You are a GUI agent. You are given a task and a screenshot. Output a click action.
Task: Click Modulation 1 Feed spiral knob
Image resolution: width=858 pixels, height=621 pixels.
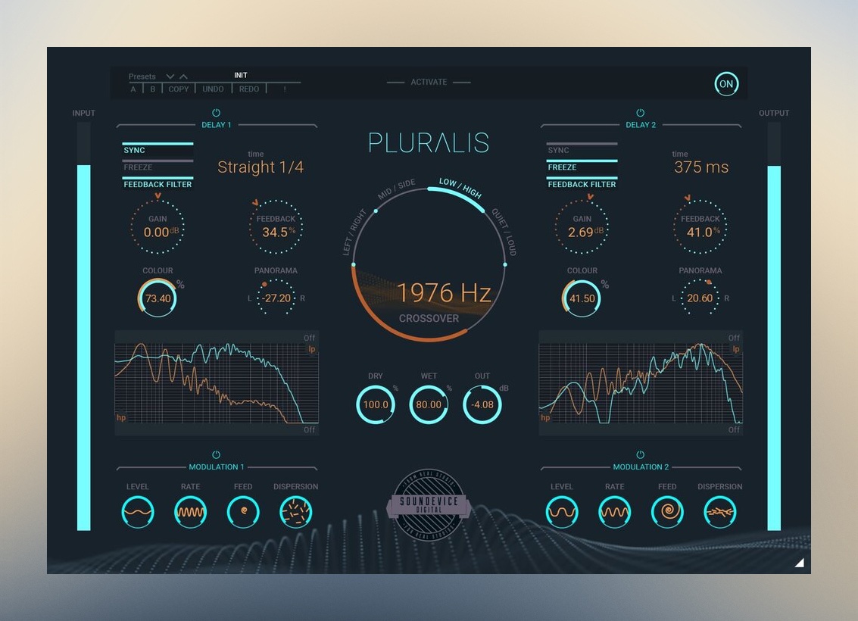point(243,513)
